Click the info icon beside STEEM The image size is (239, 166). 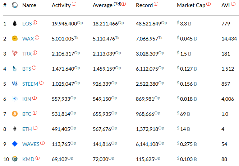(41, 83)
